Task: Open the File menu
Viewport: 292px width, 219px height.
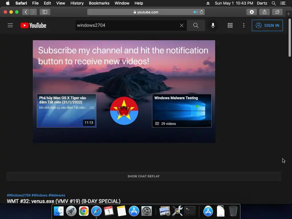Action: pyautogui.click(x=35, y=3)
